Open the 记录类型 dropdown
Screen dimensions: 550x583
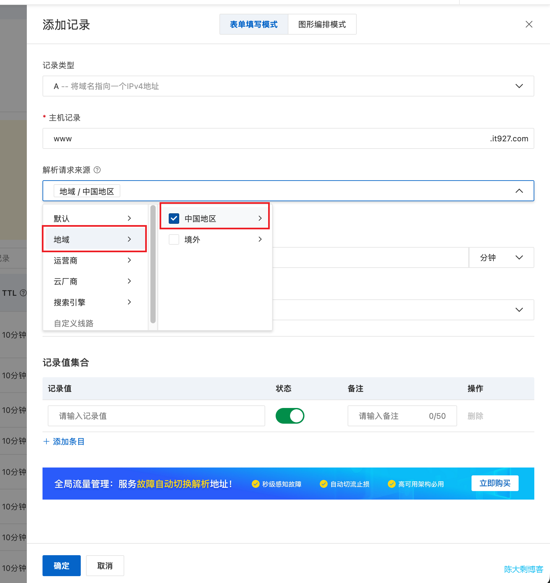point(288,86)
